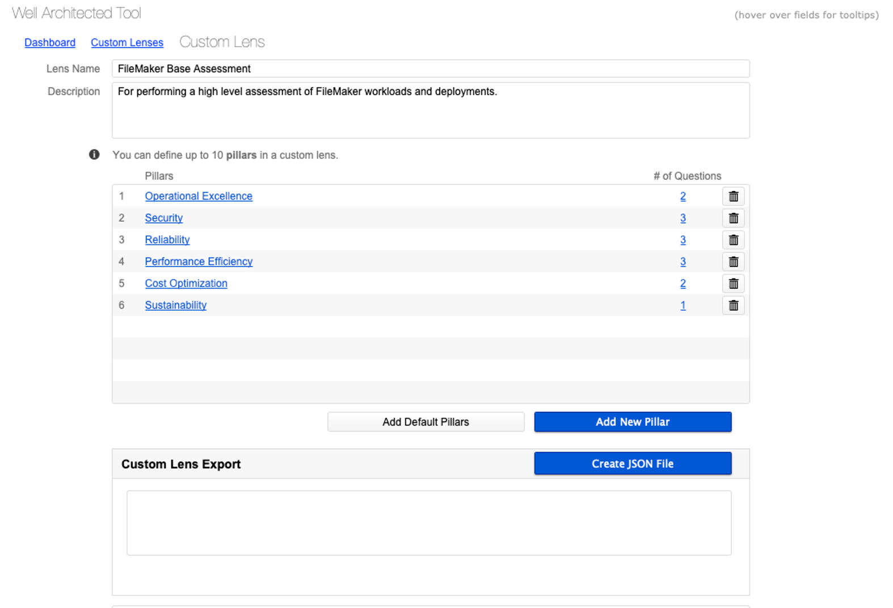This screenshot has height=608, width=893.
Task: Click trash icon beside Cost Optimization
Action: point(733,284)
